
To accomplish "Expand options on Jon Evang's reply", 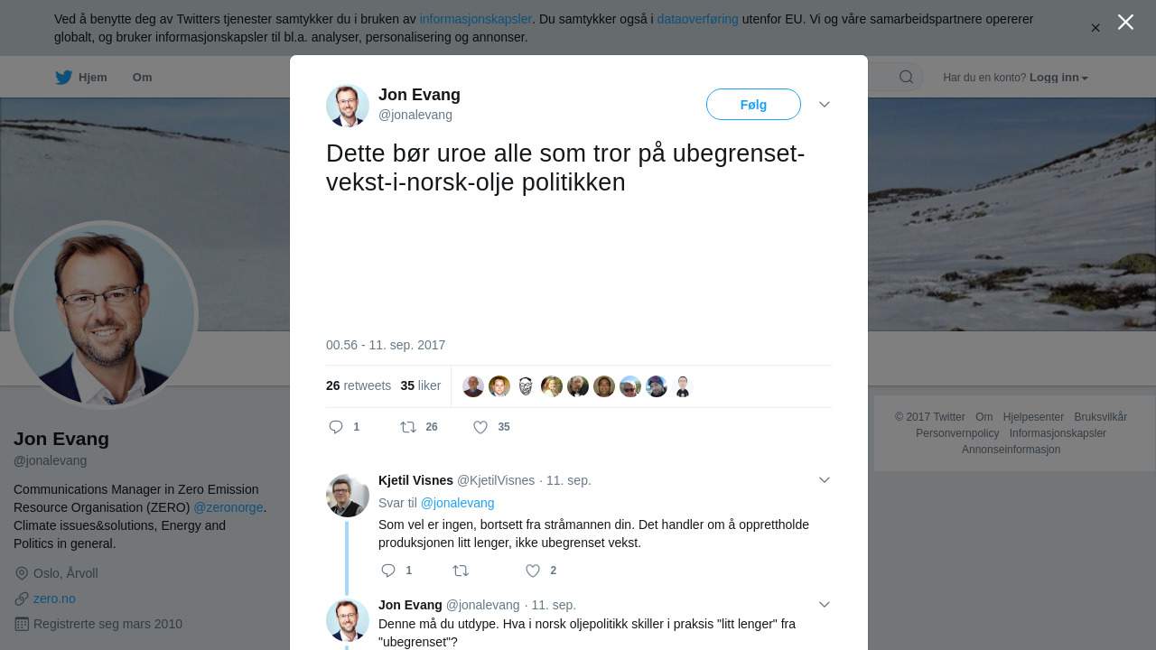I will 825,605.
